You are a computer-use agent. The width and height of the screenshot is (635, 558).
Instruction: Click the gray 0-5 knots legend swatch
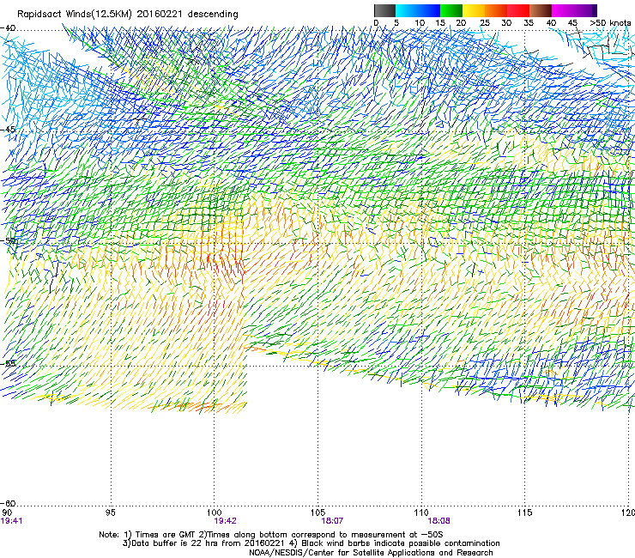pyautogui.click(x=384, y=10)
